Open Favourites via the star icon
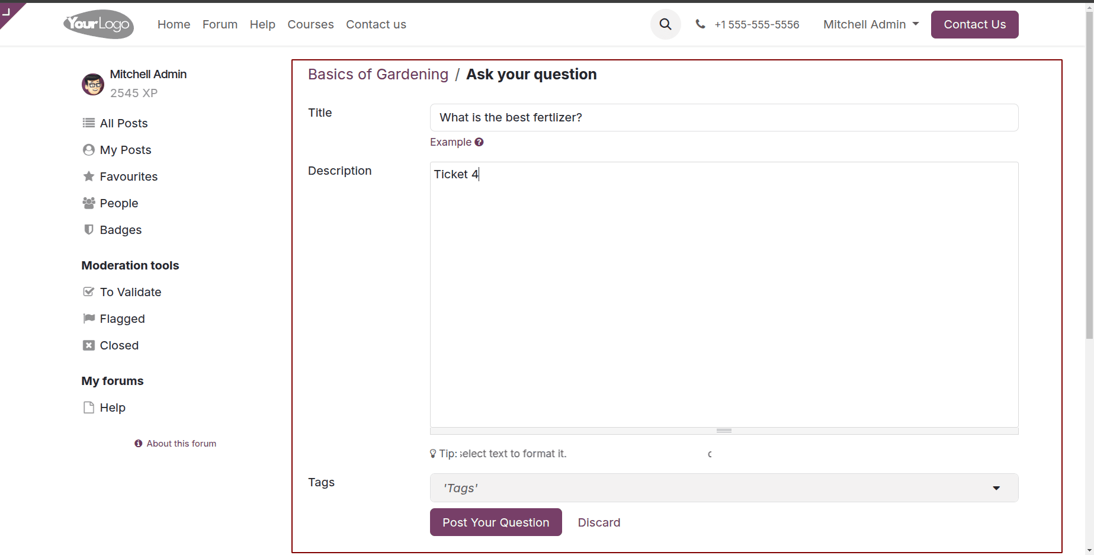Screen dimensions: 1094x555 (x=88, y=176)
